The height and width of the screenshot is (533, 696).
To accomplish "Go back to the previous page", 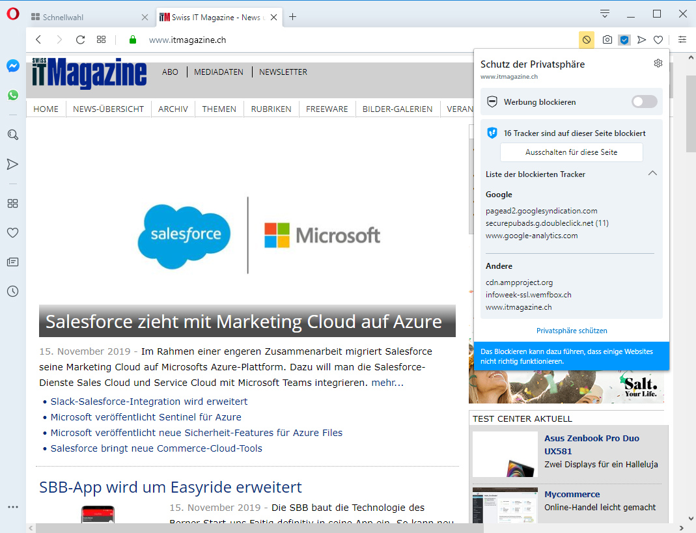I will pos(38,40).
